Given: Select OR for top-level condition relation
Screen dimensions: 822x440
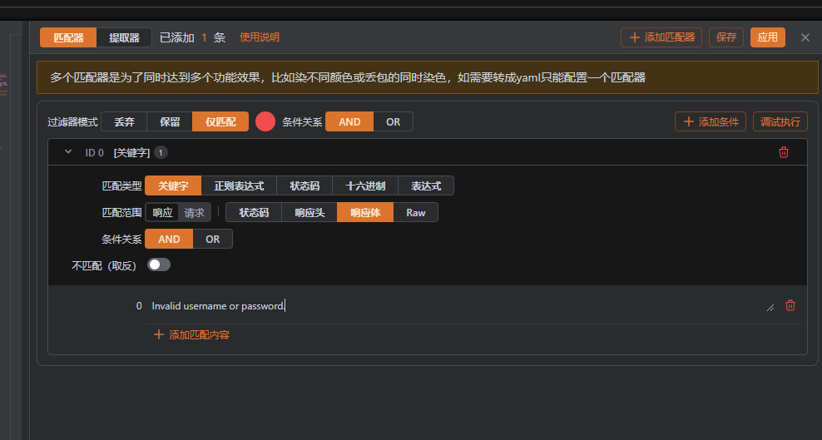Looking at the screenshot, I should pos(393,121).
